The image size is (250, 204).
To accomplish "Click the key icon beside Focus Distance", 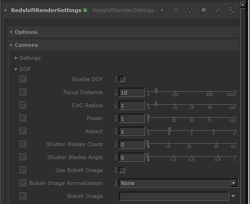I will [116, 92].
